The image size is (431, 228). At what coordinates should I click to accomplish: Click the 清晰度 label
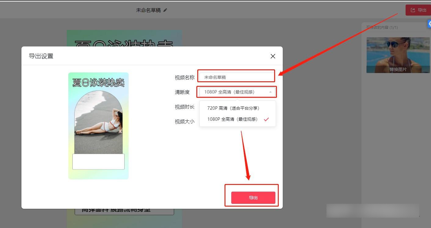coord(182,92)
